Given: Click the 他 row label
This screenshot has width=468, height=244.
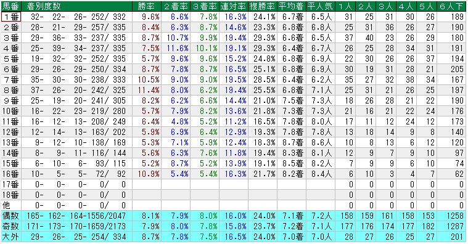Looking at the screenshot, I should tap(11, 205).
